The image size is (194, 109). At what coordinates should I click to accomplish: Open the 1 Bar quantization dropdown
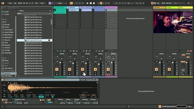click(x=43, y=3)
